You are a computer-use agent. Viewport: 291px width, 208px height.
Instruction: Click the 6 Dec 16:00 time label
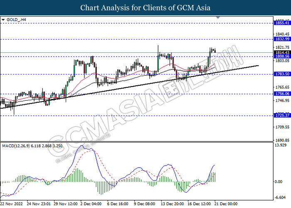point(118,204)
